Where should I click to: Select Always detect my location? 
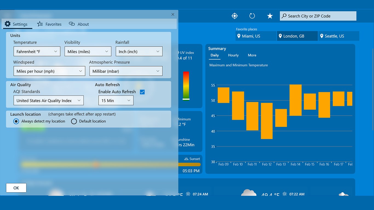(x=16, y=121)
